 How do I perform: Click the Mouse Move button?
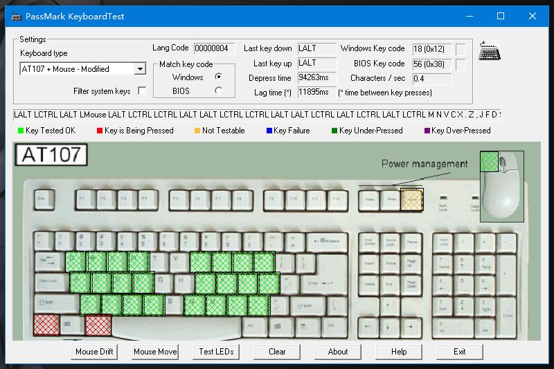pyautogui.click(x=155, y=351)
